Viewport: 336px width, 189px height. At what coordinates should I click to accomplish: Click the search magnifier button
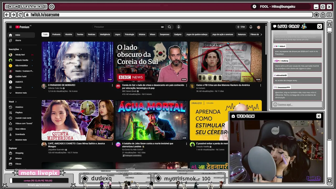point(169,27)
